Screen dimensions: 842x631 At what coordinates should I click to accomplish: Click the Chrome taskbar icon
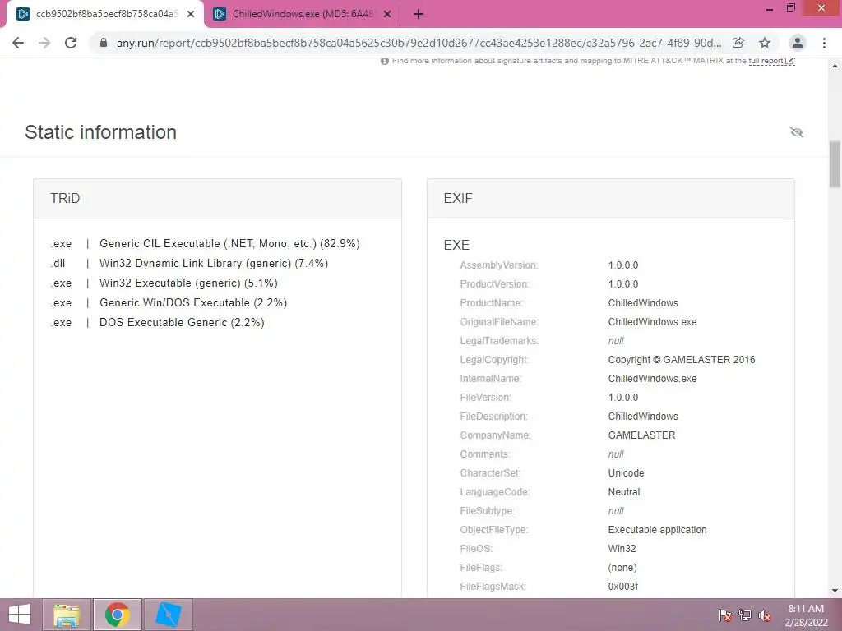point(117,615)
